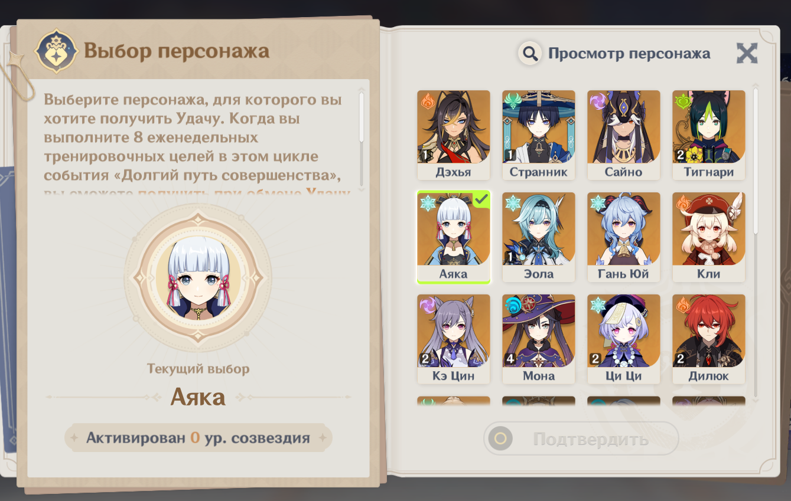This screenshot has height=501, width=791.
Task: Click the checked Ayaka (Аяка) card
Action: (x=453, y=237)
